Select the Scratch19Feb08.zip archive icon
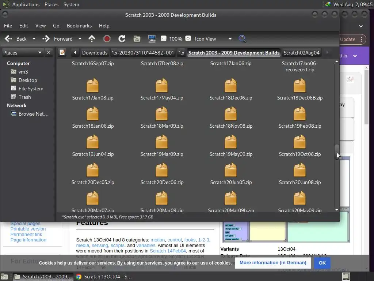 (299, 113)
